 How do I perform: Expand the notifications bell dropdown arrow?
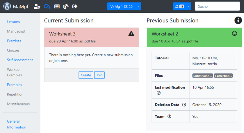[x=188, y=6]
